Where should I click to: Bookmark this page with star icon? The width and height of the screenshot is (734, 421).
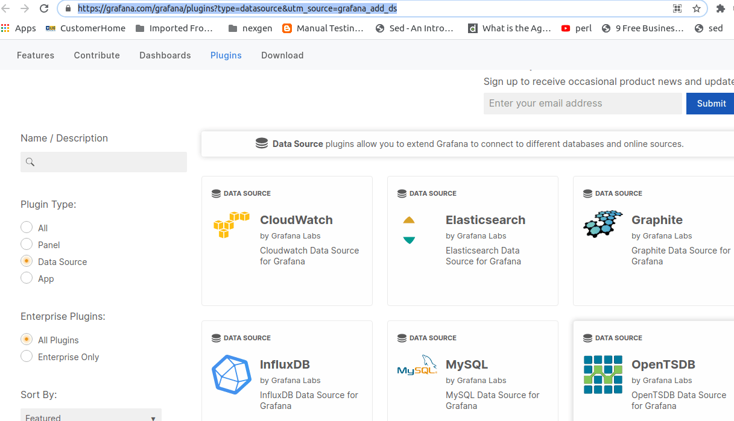[x=697, y=8]
